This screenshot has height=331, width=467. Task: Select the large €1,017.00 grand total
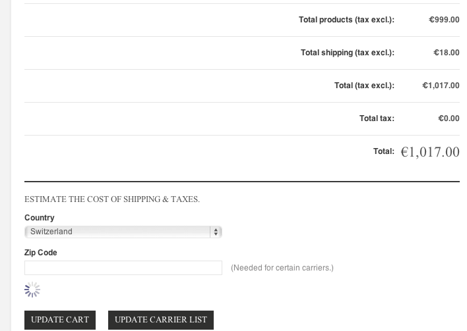click(430, 152)
